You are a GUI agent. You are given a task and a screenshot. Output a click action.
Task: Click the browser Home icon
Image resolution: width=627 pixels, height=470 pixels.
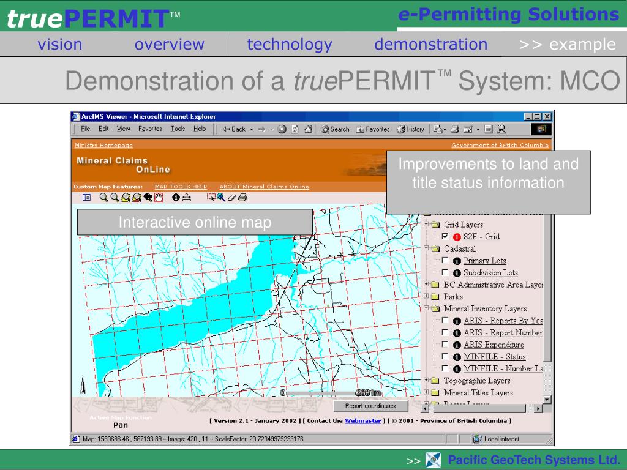[x=309, y=129]
